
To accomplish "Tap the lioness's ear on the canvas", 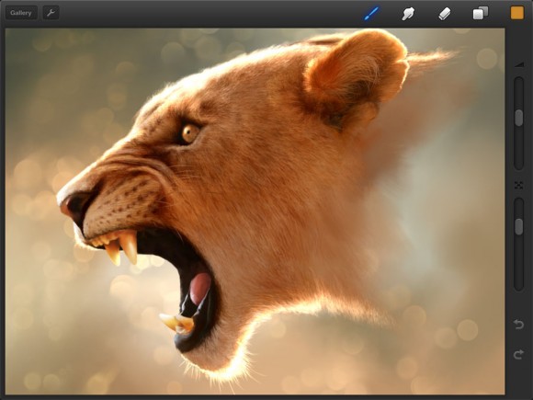I will (x=356, y=74).
